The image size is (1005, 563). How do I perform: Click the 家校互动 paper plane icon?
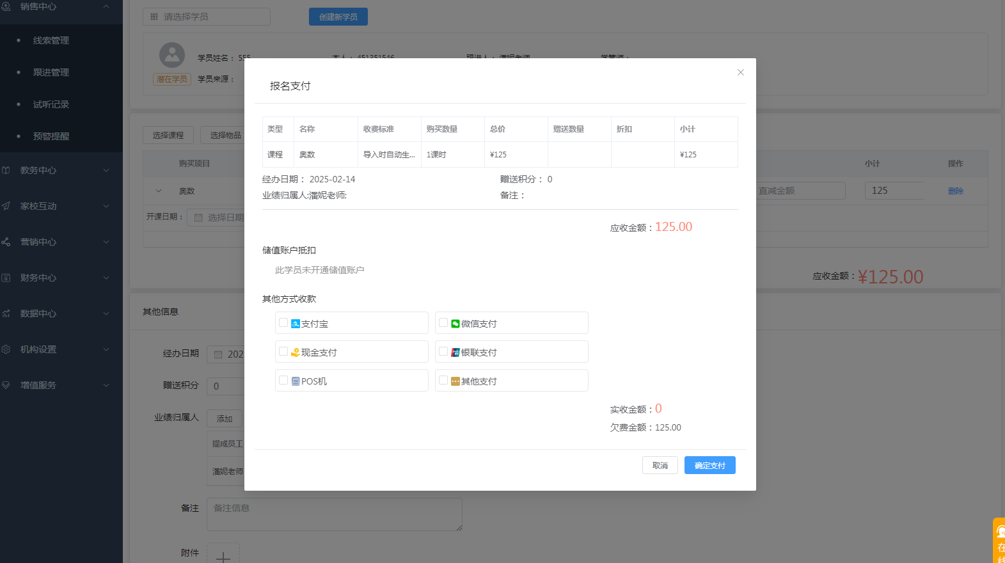coord(6,206)
